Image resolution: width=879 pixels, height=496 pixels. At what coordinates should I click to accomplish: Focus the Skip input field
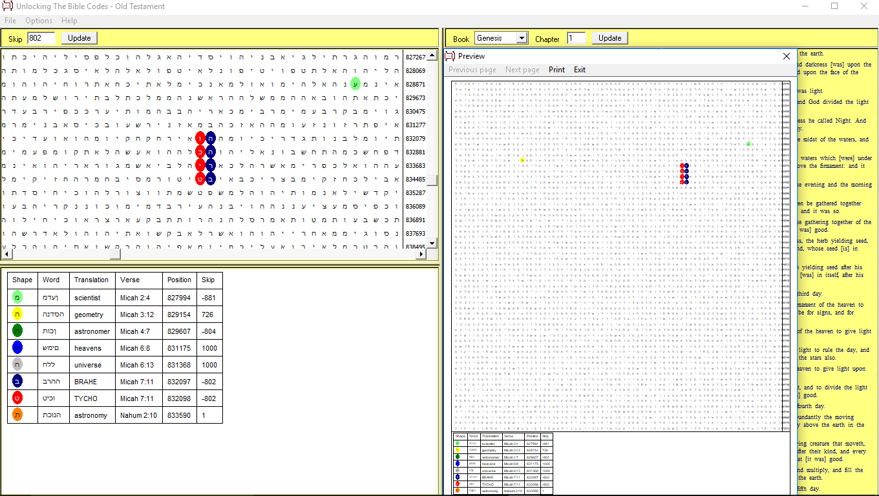[x=41, y=38]
